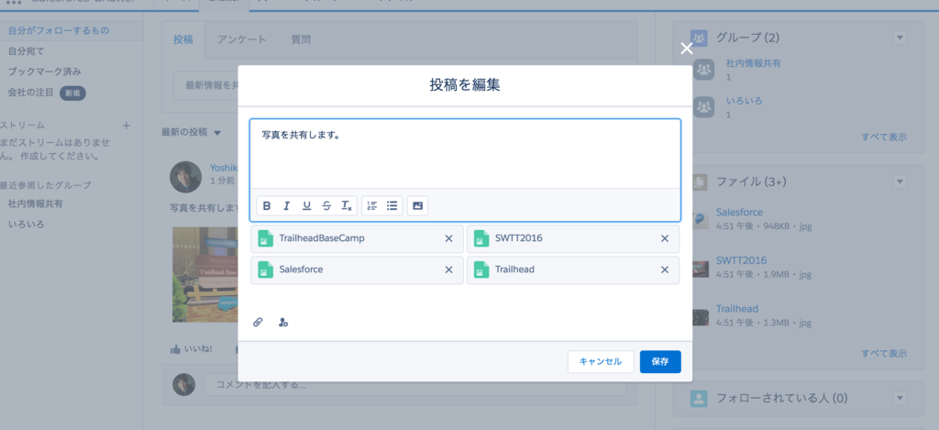Add a new stream with the plus icon
Screen dimensions: 939x430
127,126
